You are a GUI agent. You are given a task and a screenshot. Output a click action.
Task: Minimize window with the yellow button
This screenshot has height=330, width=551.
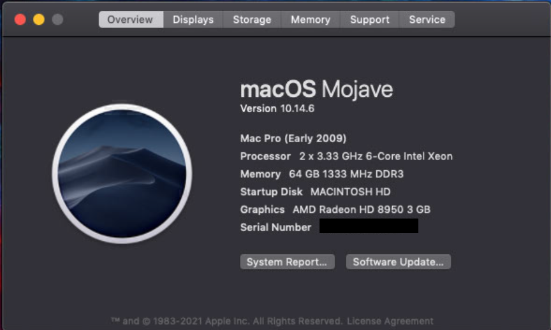pos(39,19)
